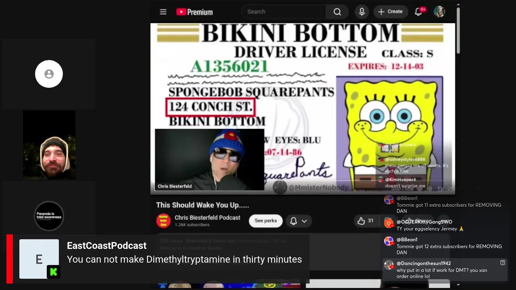
Task: Click the EastCoastPodcast name in banner
Action: 106,246
